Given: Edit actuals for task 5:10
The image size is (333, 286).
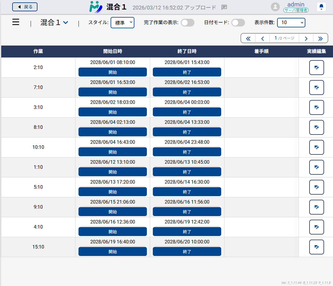Looking at the screenshot, I should click(x=316, y=187).
